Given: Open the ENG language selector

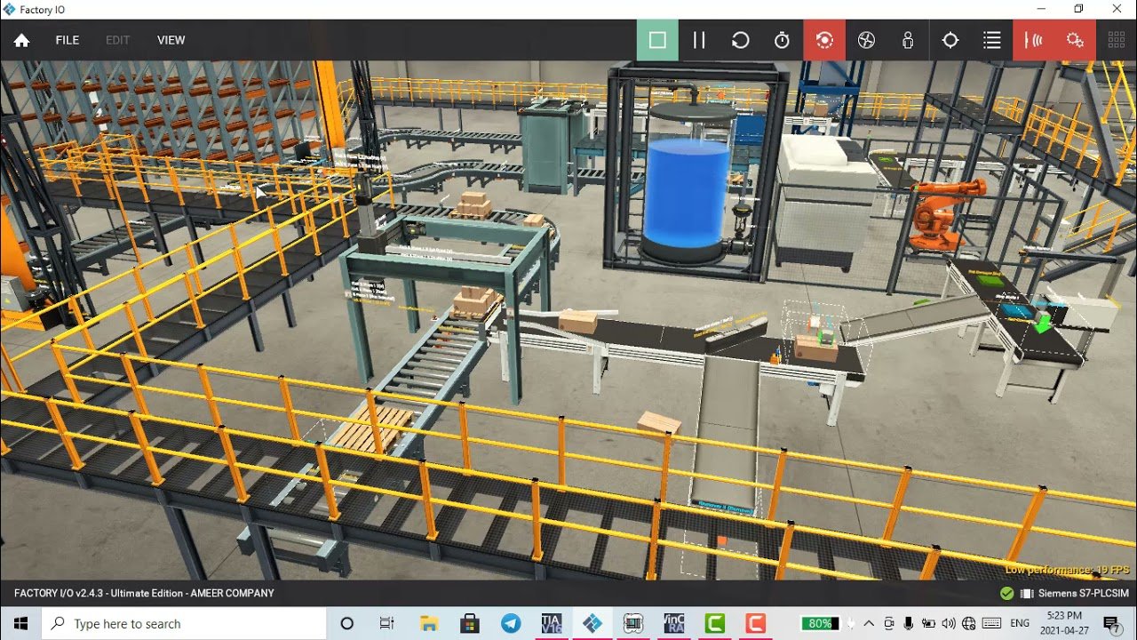Looking at the screenshot, I should [1020, 624].
